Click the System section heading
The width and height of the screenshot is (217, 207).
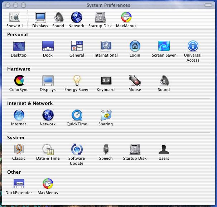(16, 138)
